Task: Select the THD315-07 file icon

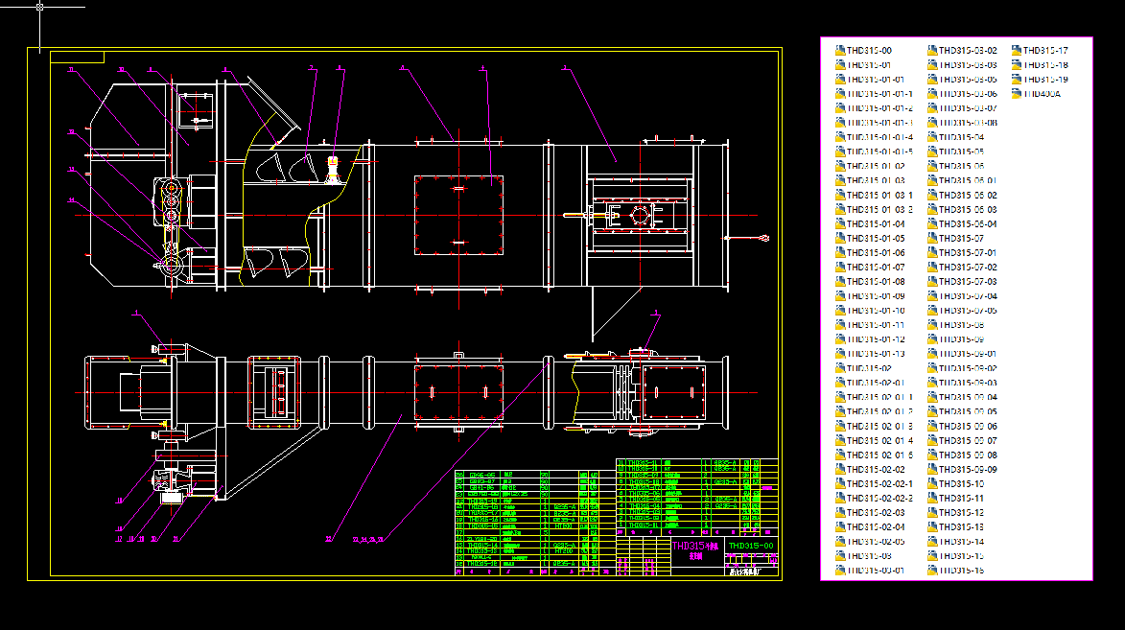Action: 933,238
